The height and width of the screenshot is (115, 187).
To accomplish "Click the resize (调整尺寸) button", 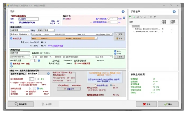I will coord(69,89).
